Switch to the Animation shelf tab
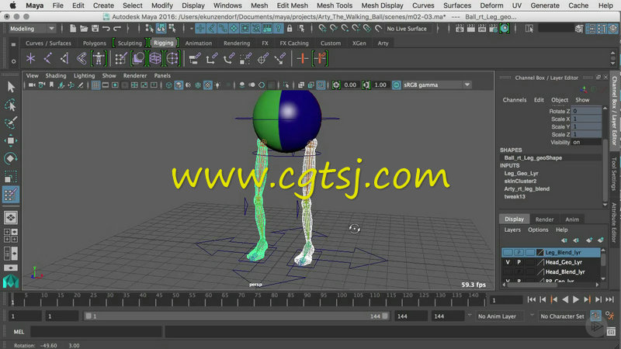The height and width of the screenshot is (349, 621). click(x=199, y=43)
